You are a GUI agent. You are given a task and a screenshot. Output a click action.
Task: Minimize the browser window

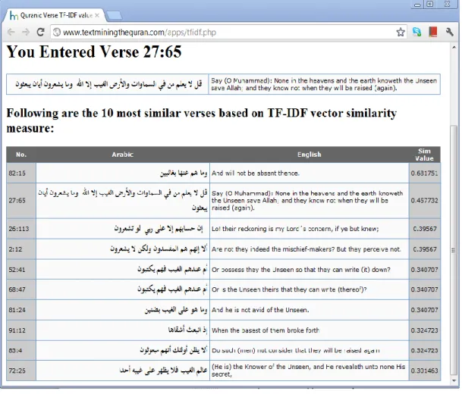click(419, 4)
